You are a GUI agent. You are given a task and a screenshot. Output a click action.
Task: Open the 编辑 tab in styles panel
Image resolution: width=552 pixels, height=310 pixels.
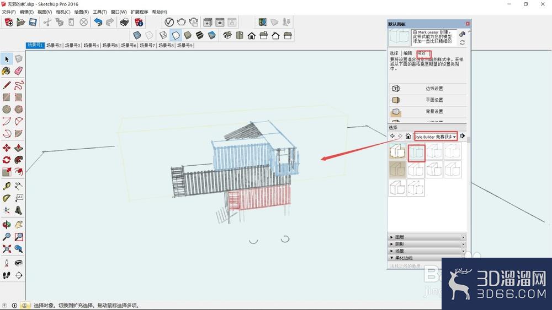(x=408, y=53)
